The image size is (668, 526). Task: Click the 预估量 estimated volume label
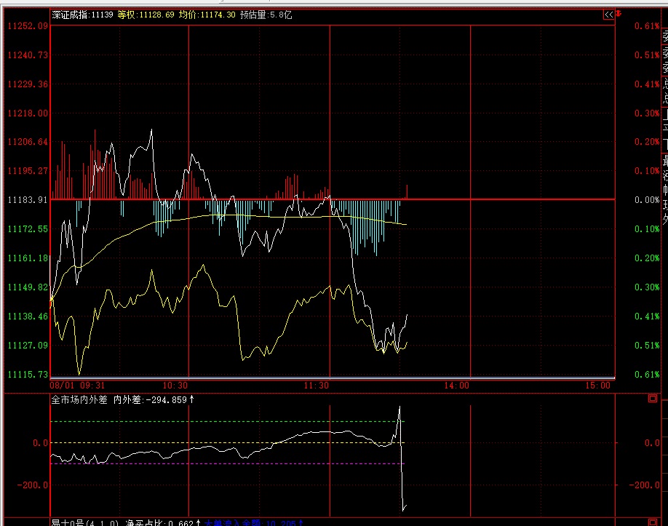(265, 15)
